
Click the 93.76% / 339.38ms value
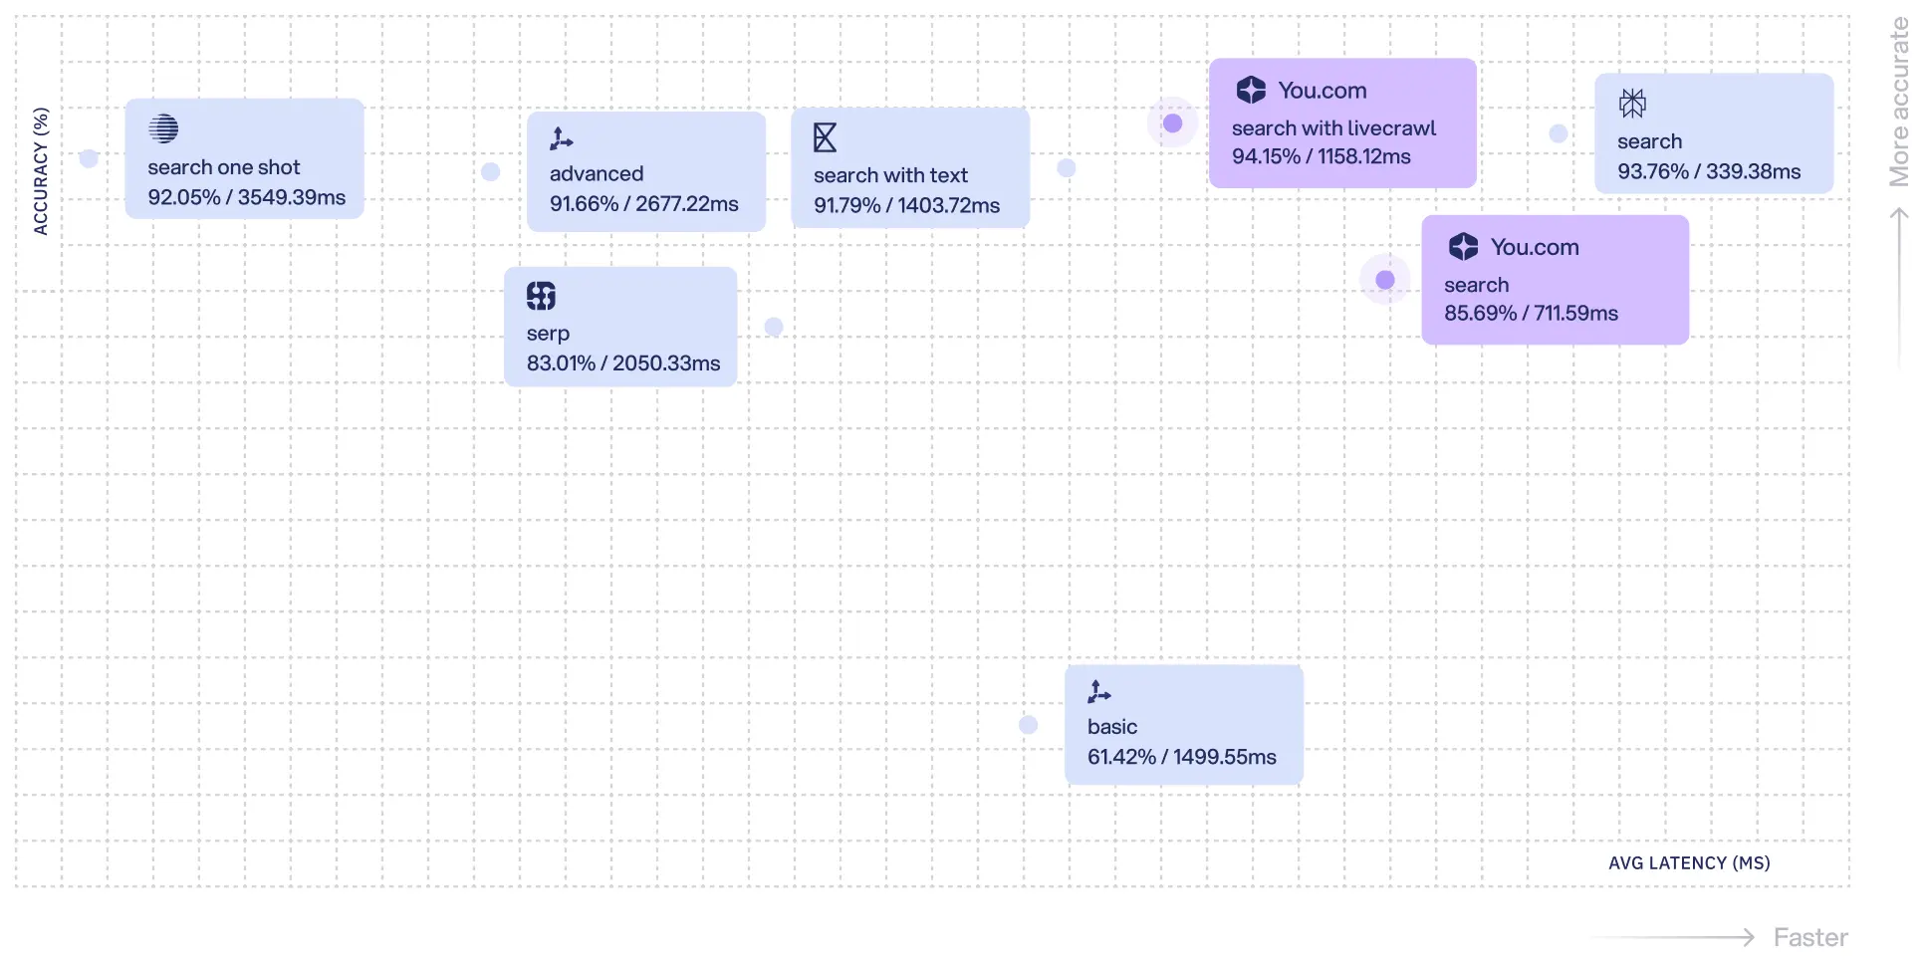[1709, 171]
